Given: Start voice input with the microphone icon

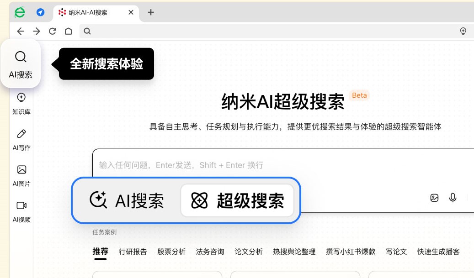Looking at the screenshot, I should [453, 198].
